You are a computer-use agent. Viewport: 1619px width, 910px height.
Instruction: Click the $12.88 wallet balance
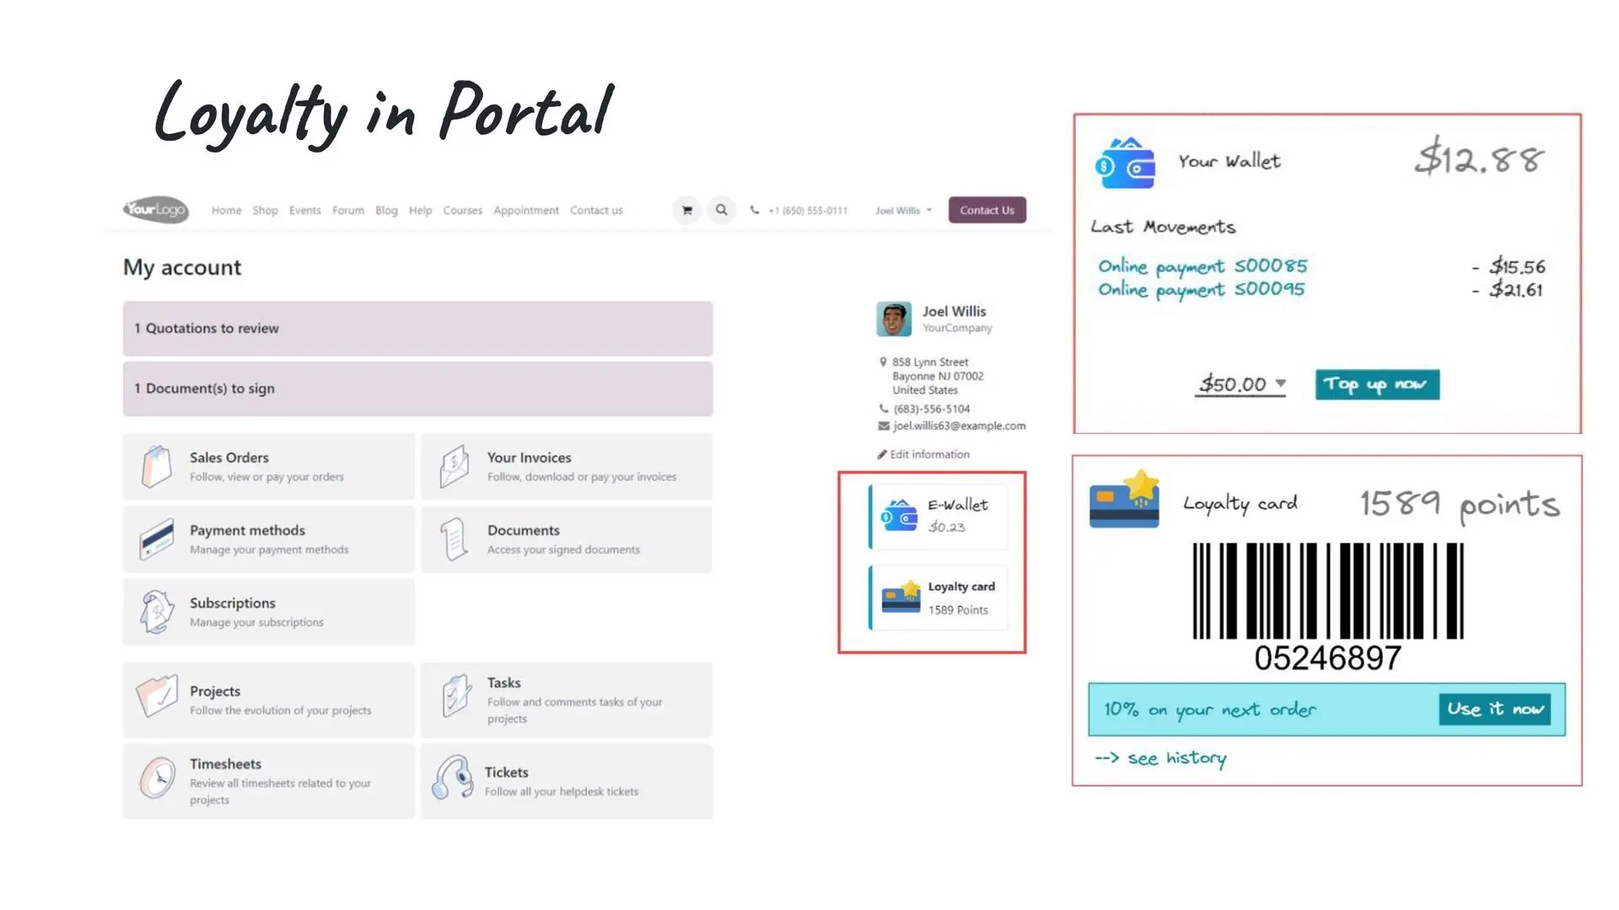[x=1480, y=159]
